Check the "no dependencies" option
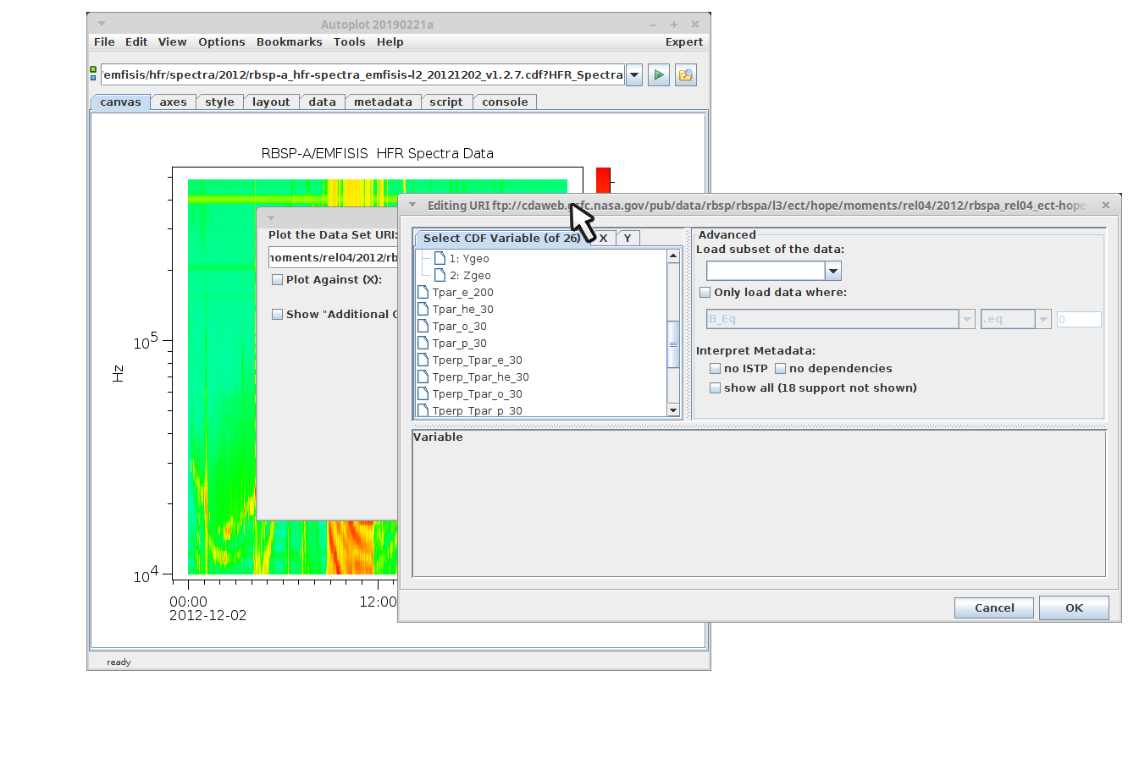Image resolution: width=1139 pixels, height=775 pixels. pyautogui.click(x=781, y=369)
